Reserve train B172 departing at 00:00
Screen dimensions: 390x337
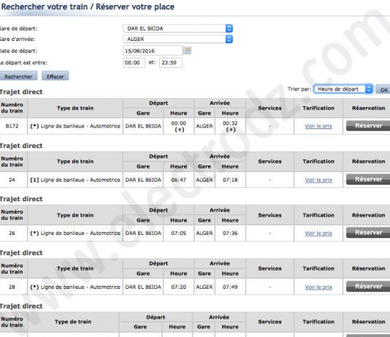coord(368,125)
